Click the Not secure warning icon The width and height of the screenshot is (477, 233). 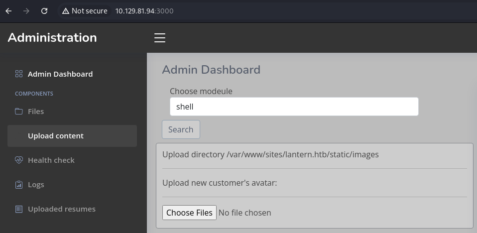65,11
